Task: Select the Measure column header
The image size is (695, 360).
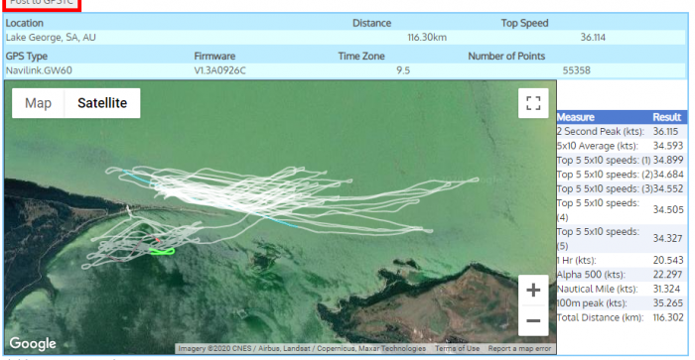Action: pos(575,117)
